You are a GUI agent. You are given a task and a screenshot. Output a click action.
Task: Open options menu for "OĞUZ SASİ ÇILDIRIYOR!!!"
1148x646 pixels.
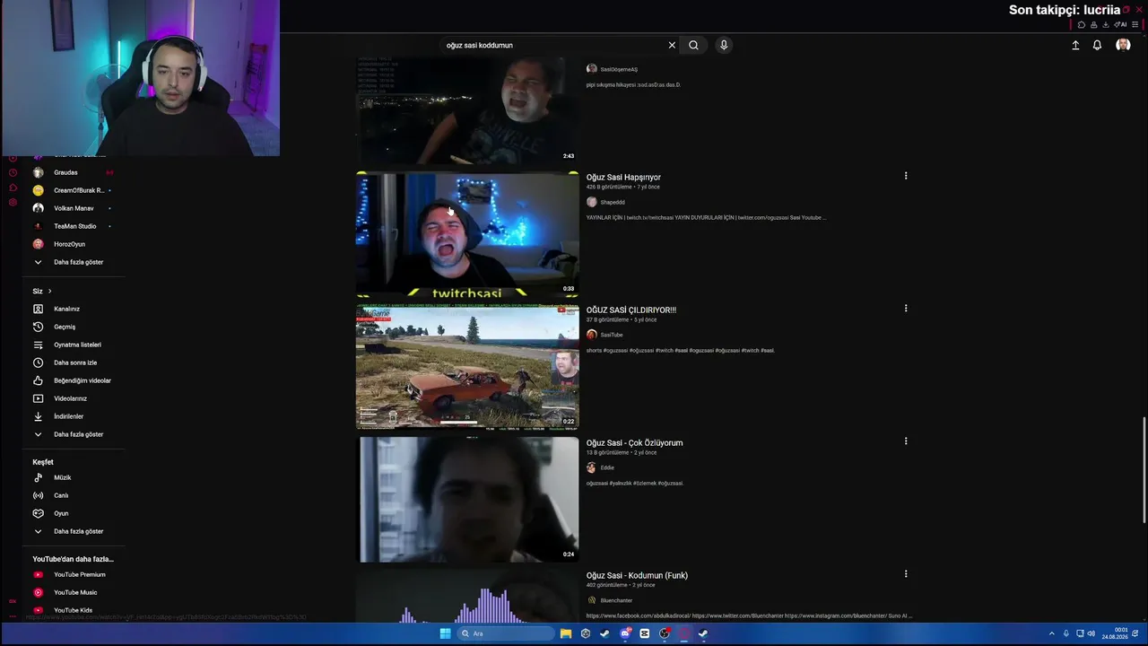pos(906,309)
